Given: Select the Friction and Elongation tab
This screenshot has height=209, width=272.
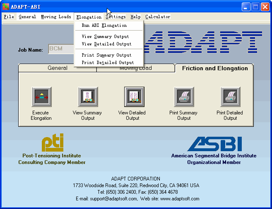Looking at the screenshot, I should pos(215,68).
